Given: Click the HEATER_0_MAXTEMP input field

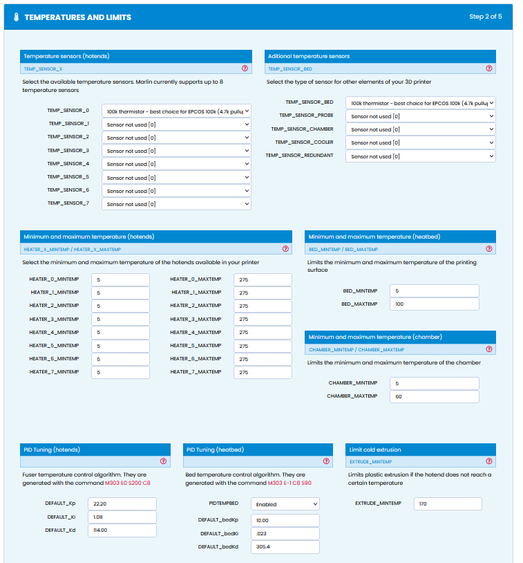Looking at the screenshot, I should pyautogui.click(x=263, y=279).
